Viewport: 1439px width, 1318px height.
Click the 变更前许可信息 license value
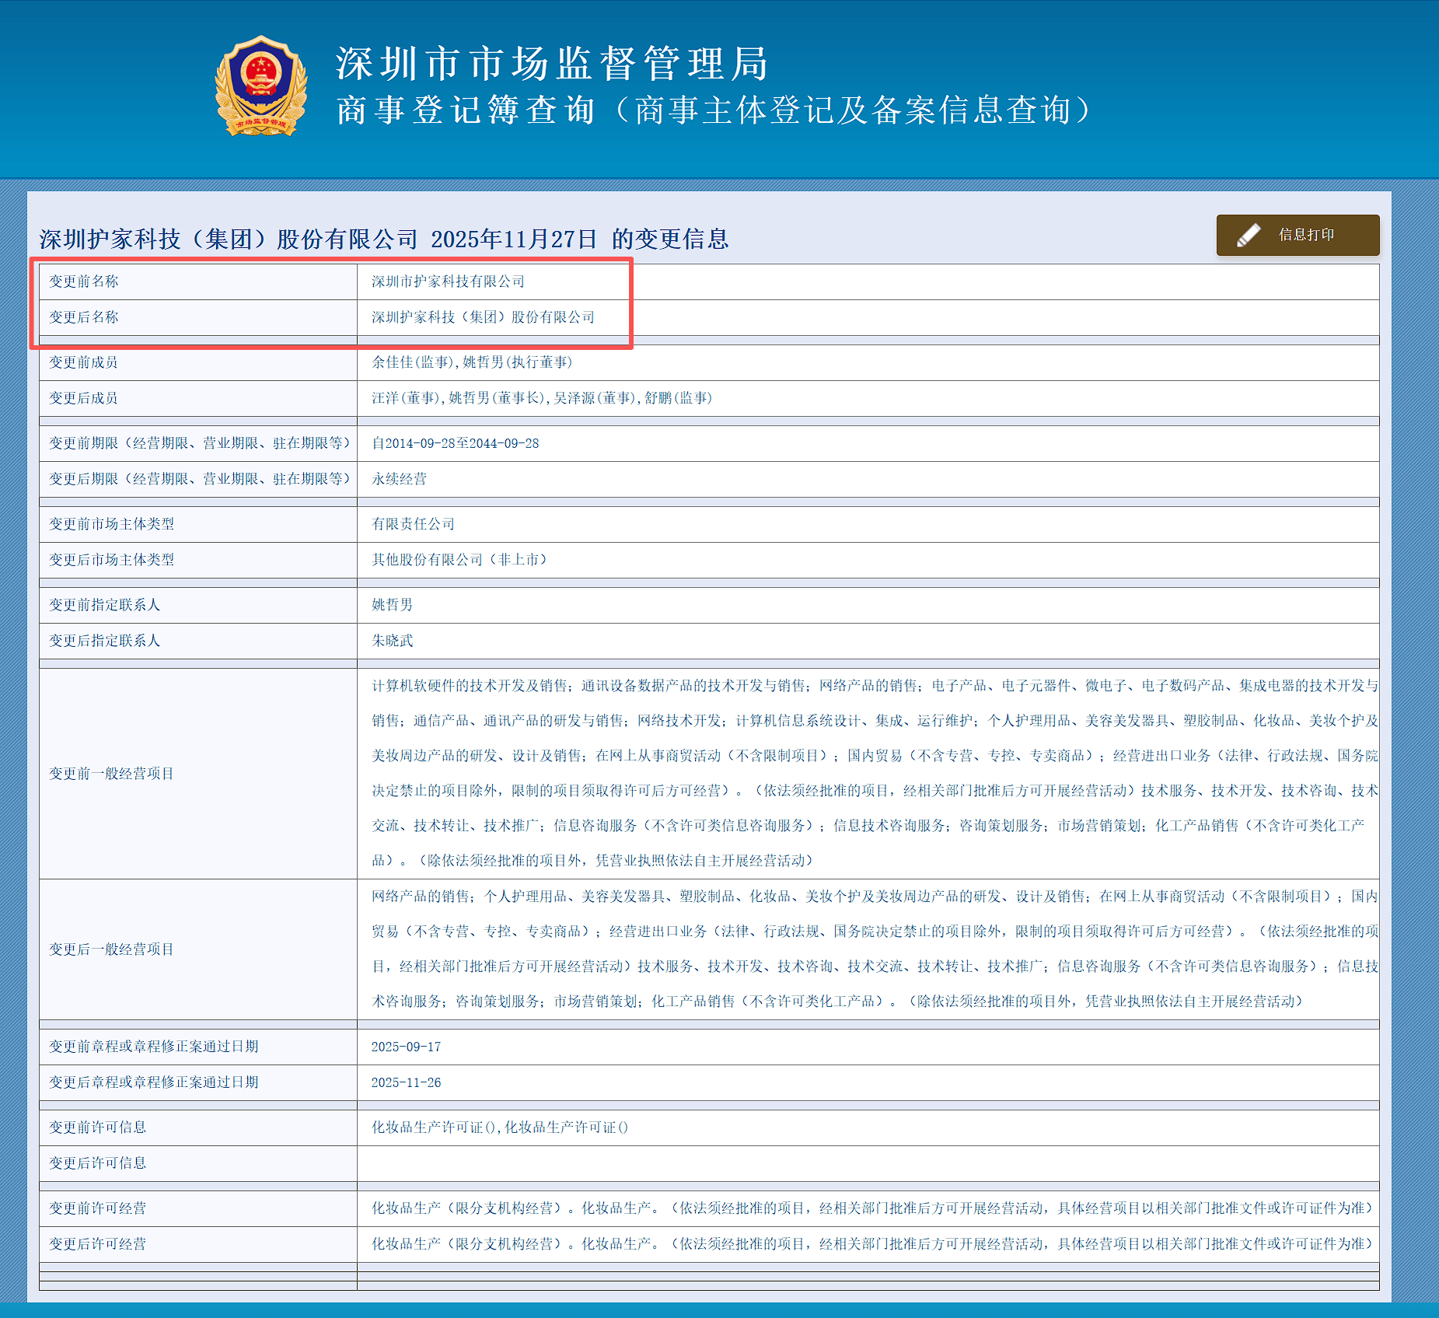(x=499, y=1127)
